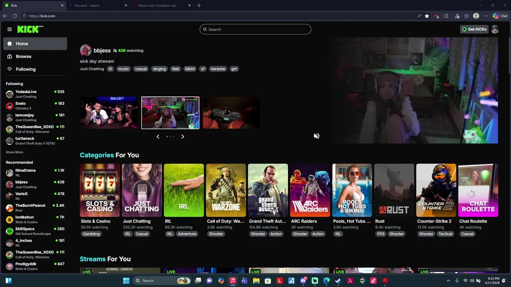Viewport: 511px width, 287px height.
Task: Reload the page
Action: click(x=15, y=16)
